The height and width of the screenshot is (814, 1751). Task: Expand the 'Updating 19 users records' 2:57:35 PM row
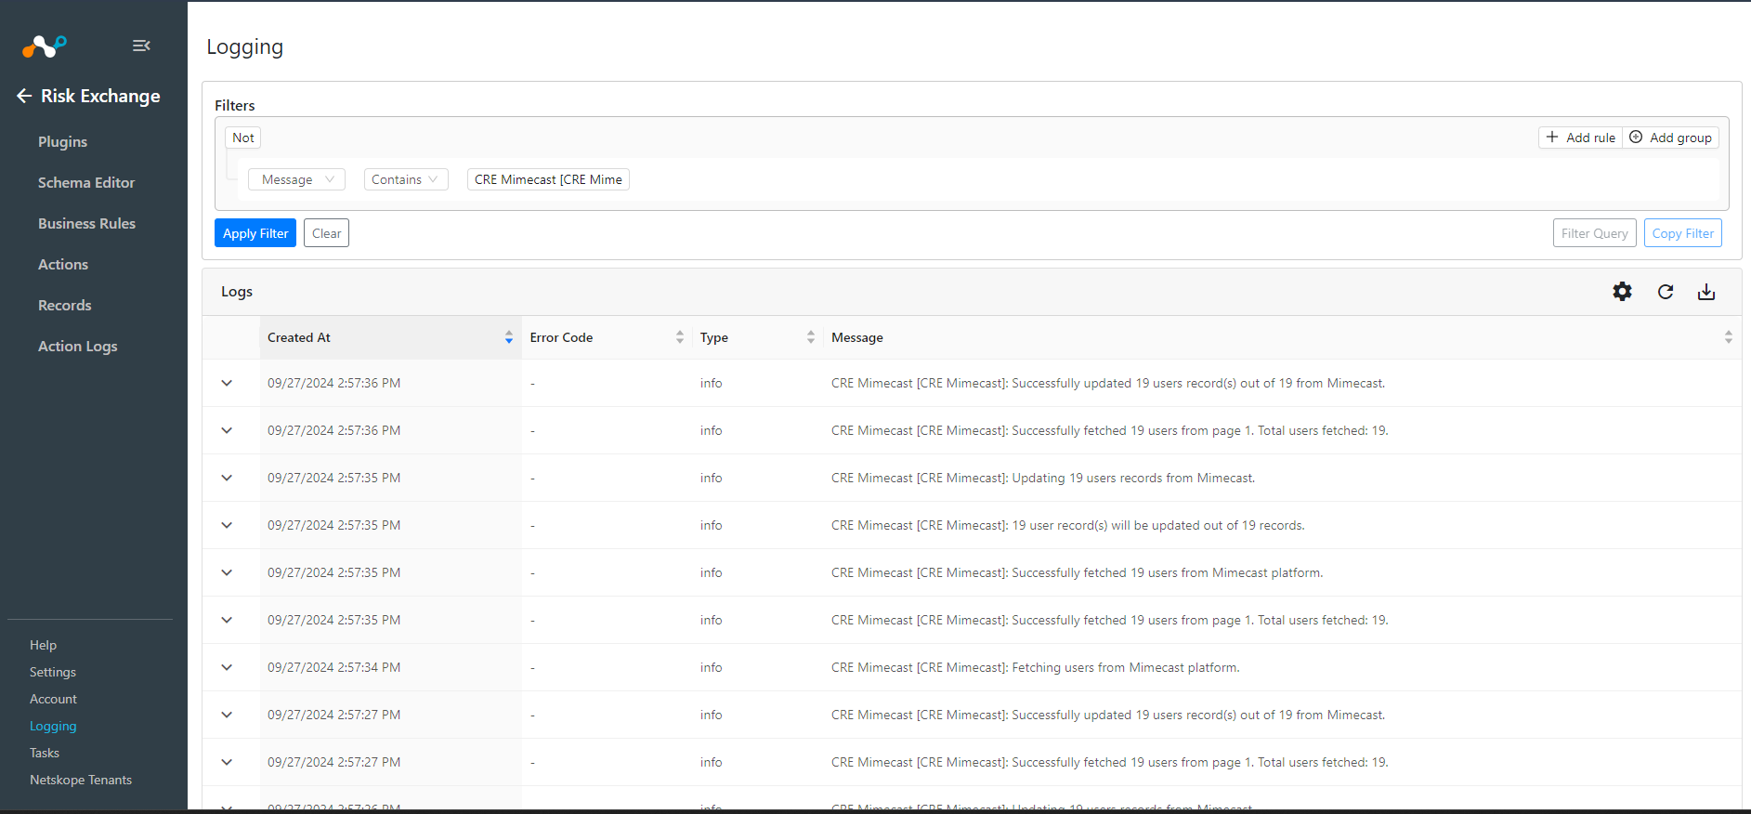click(227, 478)
